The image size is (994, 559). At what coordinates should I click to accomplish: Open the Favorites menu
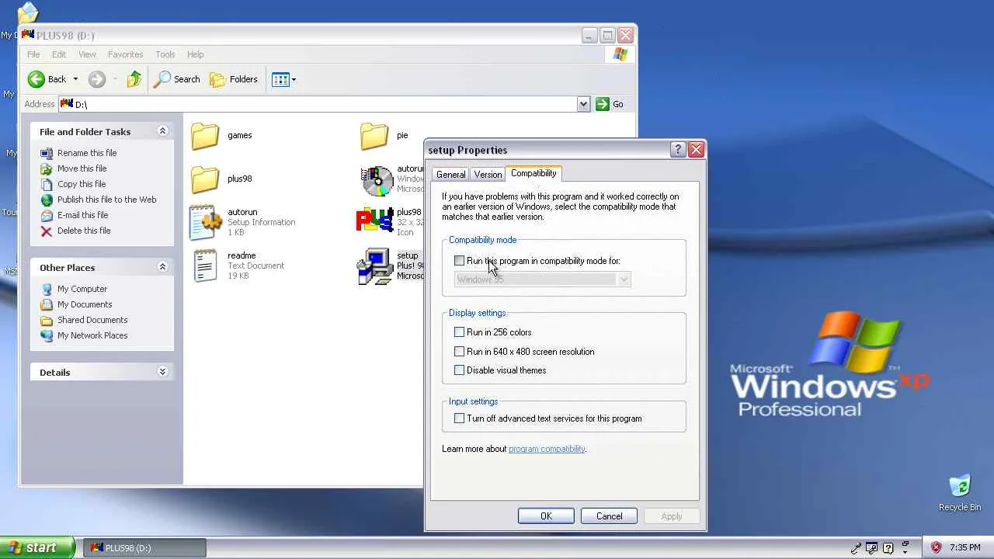pos(125,54)
